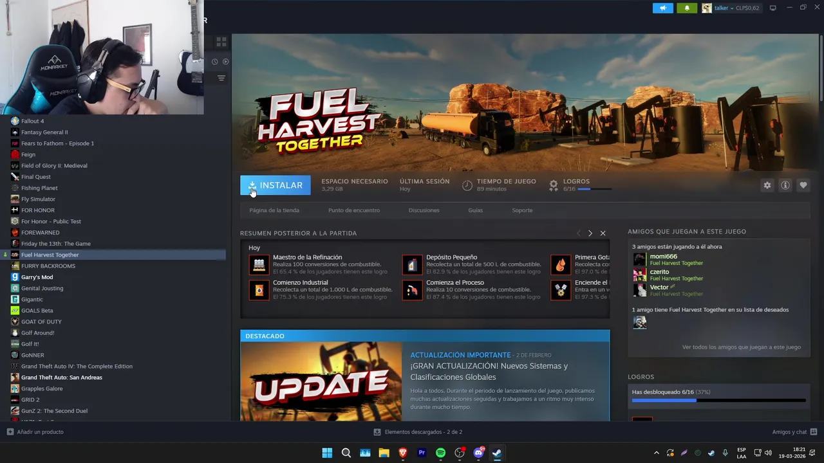Click the Primera Gota achievement icon
Screen dimensions: 824x463
561,264
